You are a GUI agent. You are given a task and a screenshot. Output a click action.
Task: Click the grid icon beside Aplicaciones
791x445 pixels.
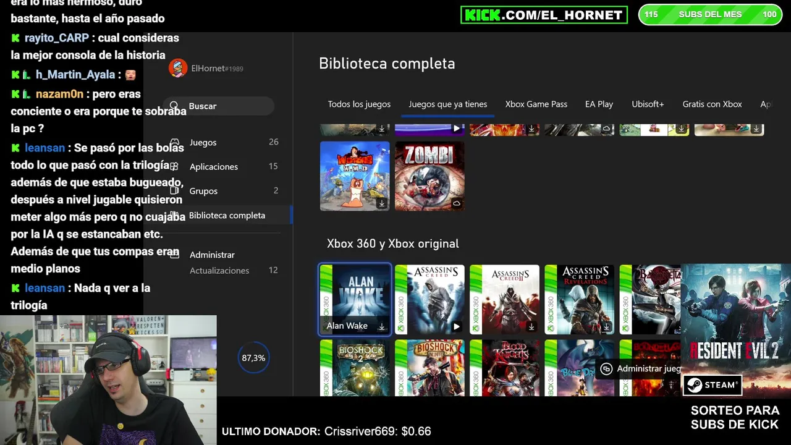(x=175, y=166)
